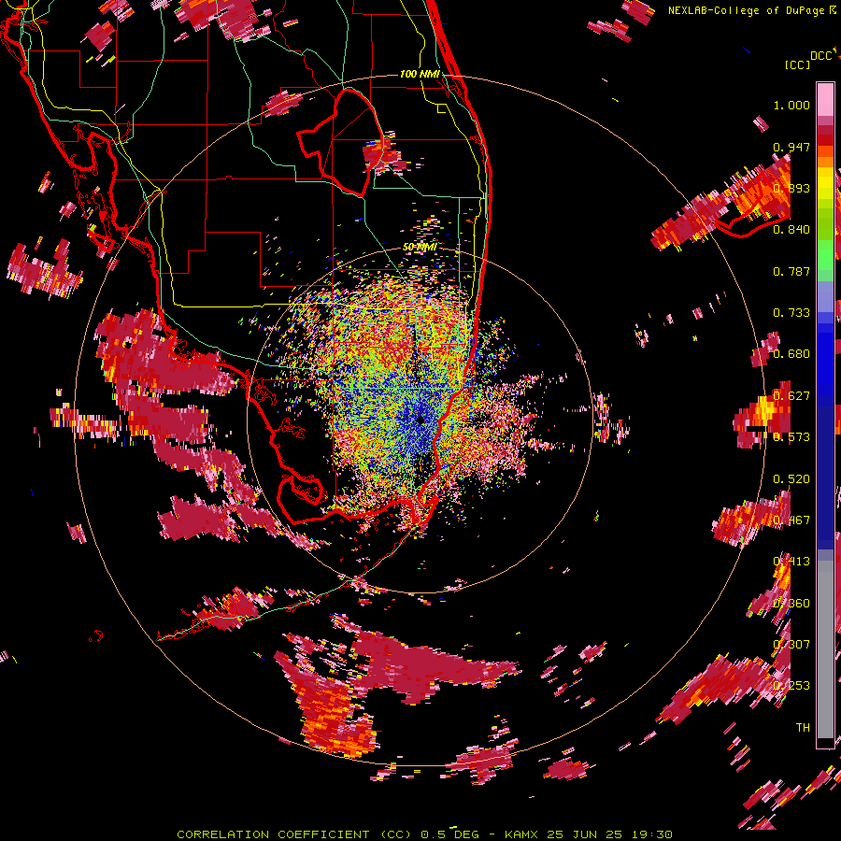Screen dimensions: 841x841
Task: Click the [CC] units label
Action: click(x=796, y=64)
